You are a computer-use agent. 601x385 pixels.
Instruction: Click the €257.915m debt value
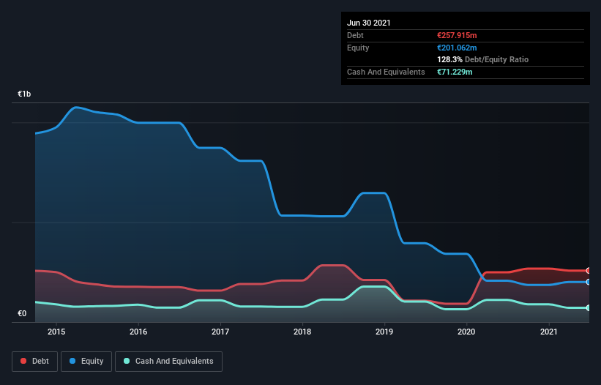457,35
